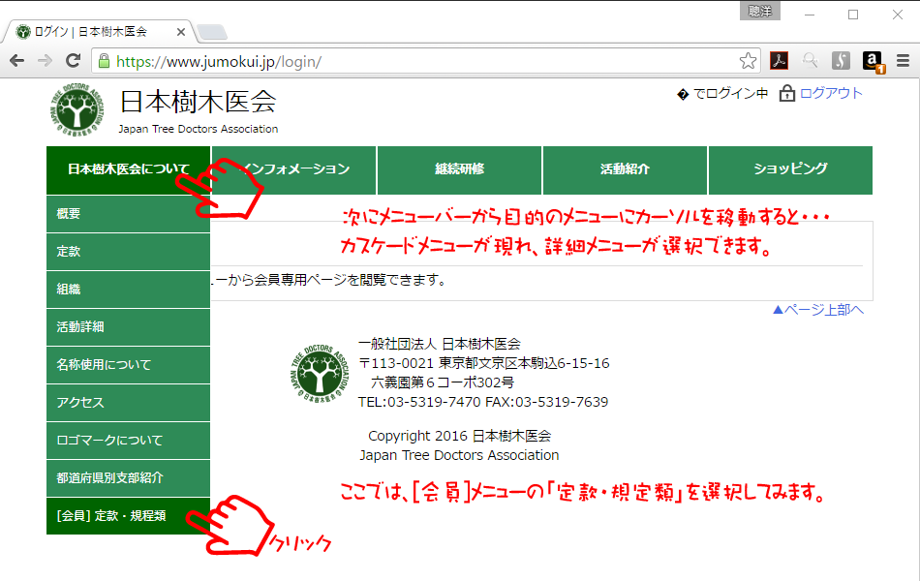
Task: Select 概要 in the cascade menu
Action: click(128, 214)
